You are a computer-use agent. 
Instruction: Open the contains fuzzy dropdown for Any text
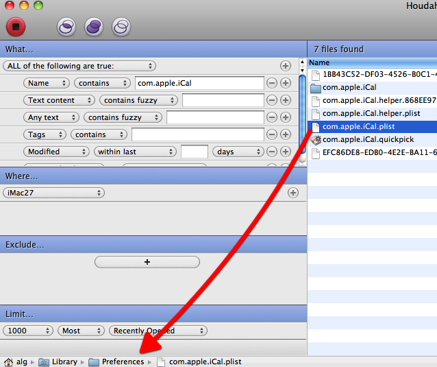click(123, 117)
